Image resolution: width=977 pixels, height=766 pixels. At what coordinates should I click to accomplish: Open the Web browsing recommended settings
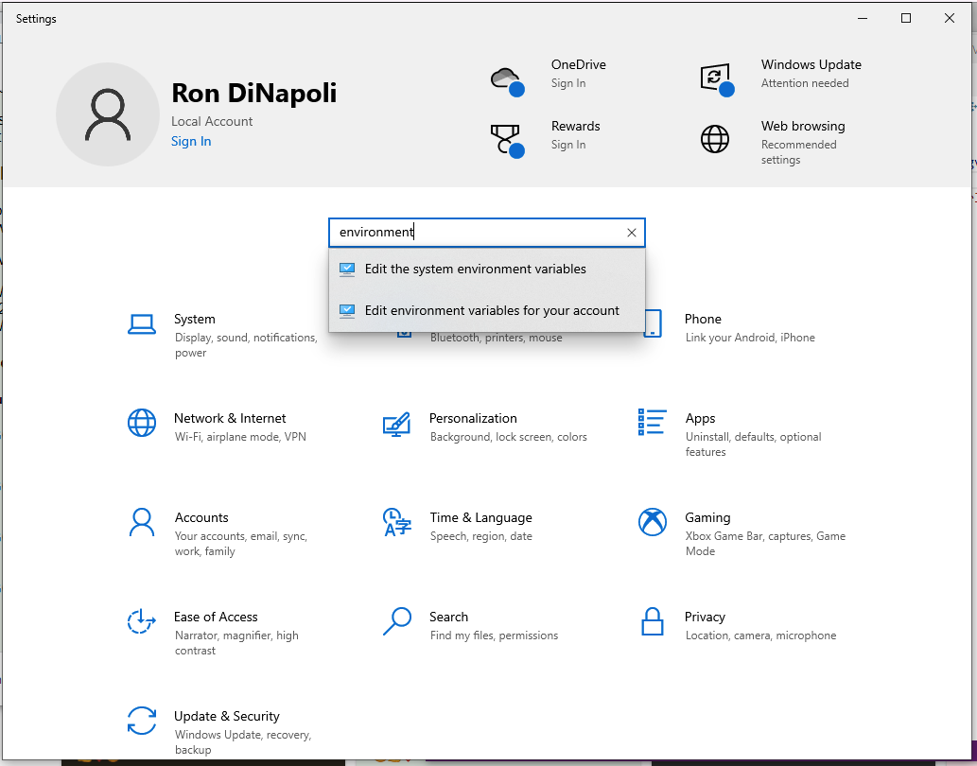coord(802,141)
